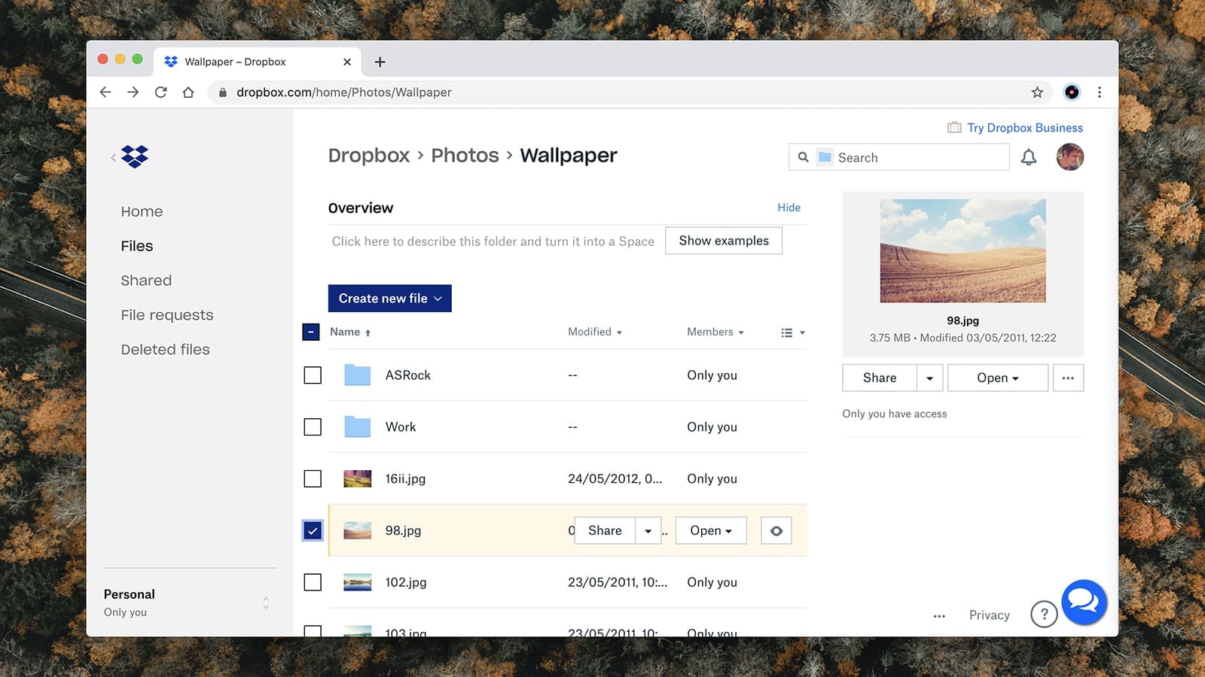Click the help question mark icon

(1043, 615)
